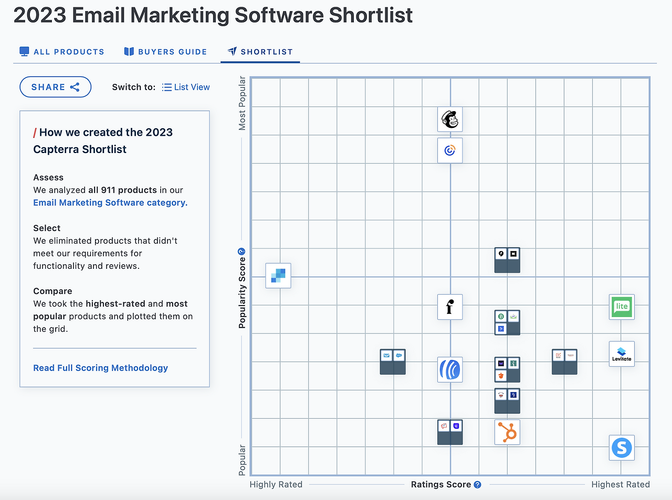Select the orange HubSpot logo tile
The width and height of the screenshot is (672, 500).
click(507, 432)
